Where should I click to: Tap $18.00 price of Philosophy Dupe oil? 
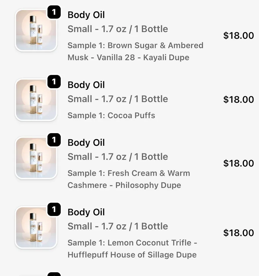238,163
